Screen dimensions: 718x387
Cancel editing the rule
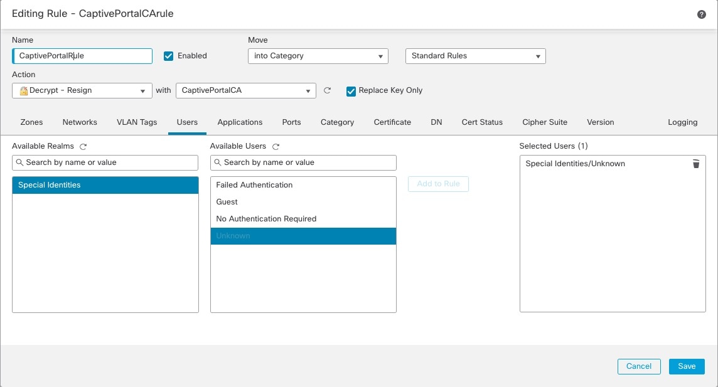[639, 366]
